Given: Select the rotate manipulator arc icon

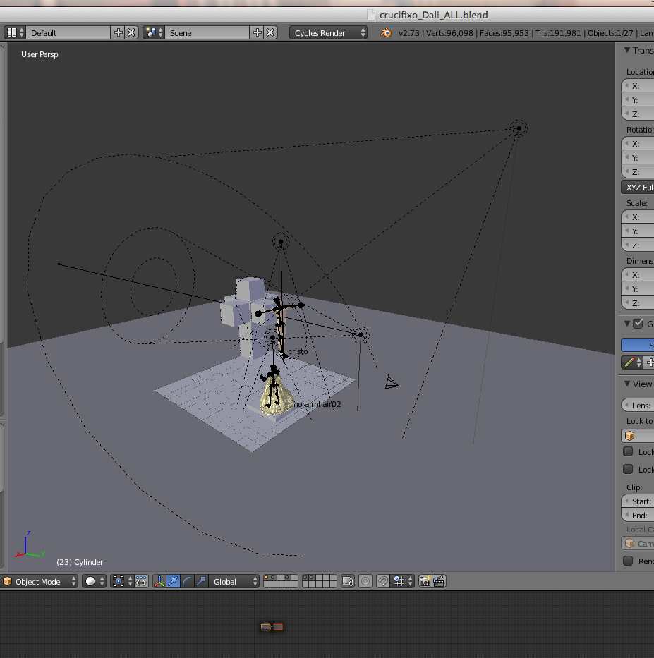Looking at the screenshot, I should click(187, 582).
